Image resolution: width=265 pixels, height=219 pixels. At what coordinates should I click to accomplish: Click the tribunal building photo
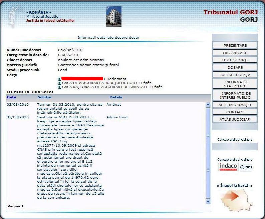114,16
